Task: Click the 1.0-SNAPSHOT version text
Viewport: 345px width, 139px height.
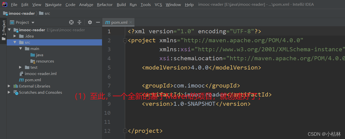Action: coord(194,104)
